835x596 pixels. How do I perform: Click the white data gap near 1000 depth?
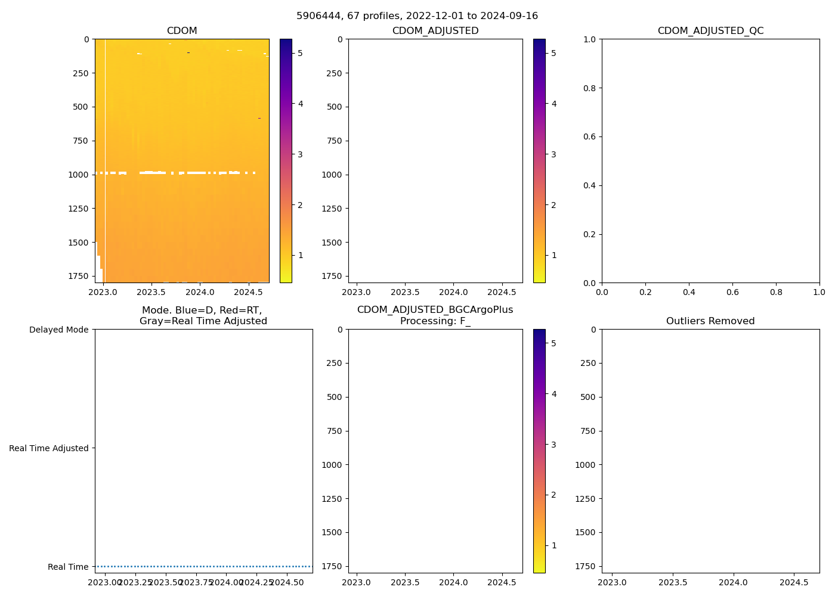[152, 173]
